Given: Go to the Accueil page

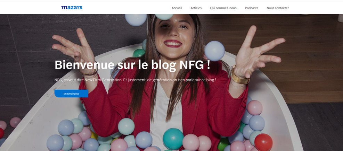Looking at the screenshot, I should 177,8.
